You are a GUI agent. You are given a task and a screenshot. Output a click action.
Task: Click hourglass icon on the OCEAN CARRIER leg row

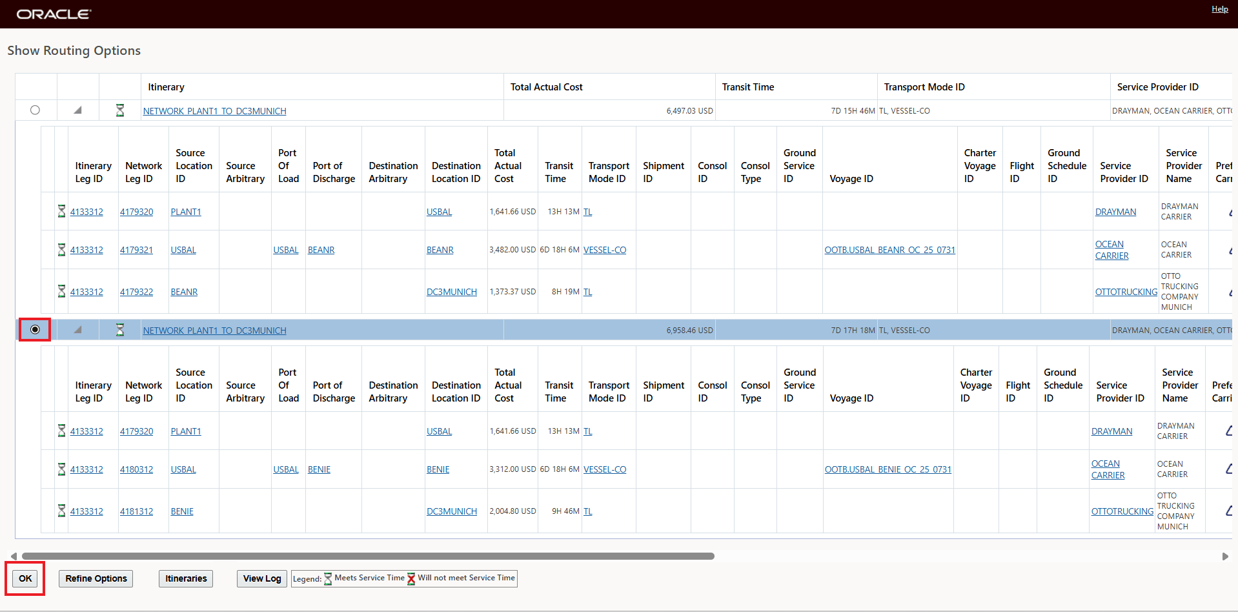coord(61,250)
